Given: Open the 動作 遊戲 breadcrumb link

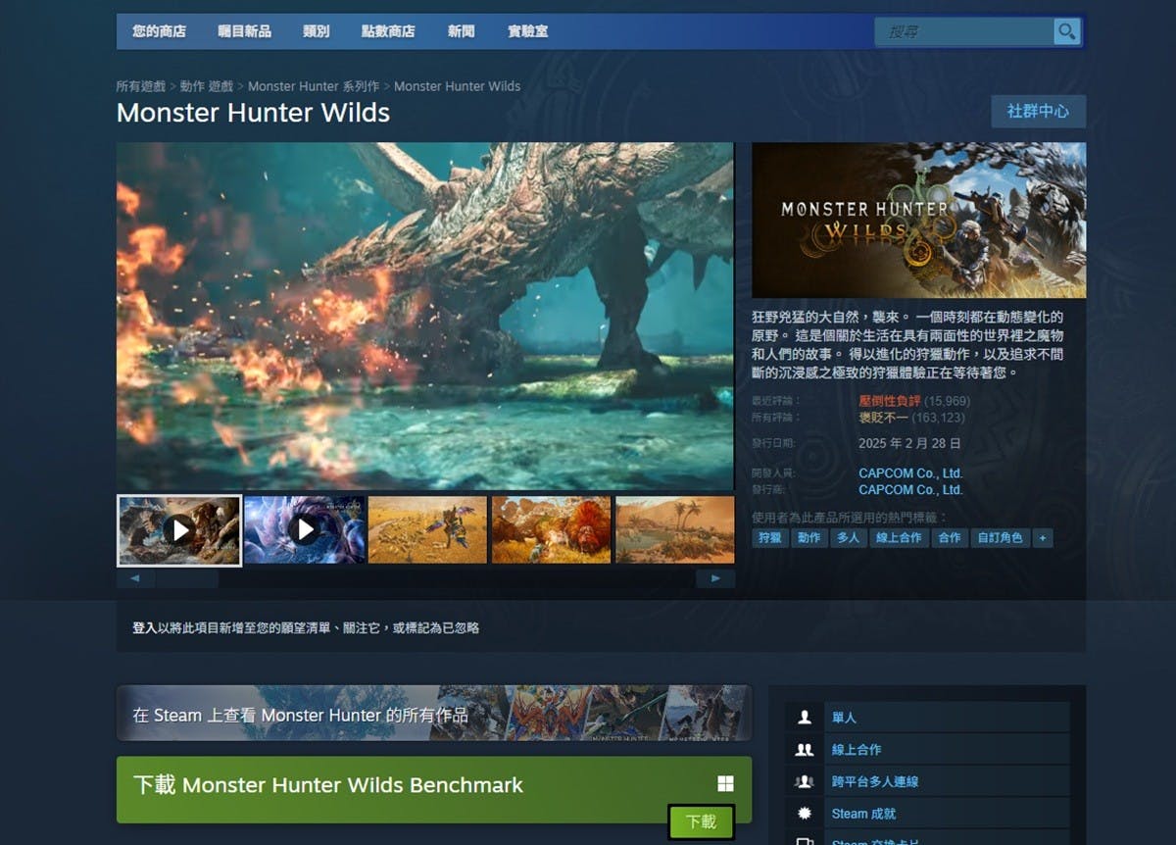Looking at the screenshot, I should pos(206,86).
